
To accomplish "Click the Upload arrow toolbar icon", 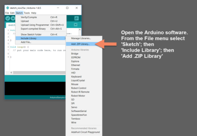I will [13, 18].
